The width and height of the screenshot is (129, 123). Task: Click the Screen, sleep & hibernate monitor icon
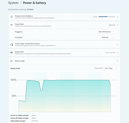point(12,45)
